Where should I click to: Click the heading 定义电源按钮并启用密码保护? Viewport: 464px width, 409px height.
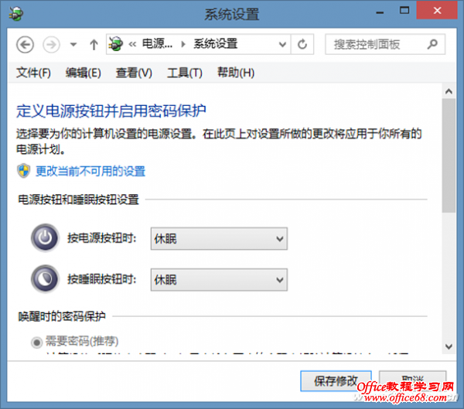pos(111,111)
